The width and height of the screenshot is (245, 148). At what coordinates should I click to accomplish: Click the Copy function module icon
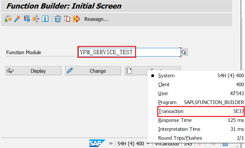tap(67, 19)
